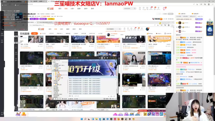This screenshot has width=215, height=121.
Task: Click the outer browser page vertical scrollbar
Action: pyautogui.click(x=214, y=41)
